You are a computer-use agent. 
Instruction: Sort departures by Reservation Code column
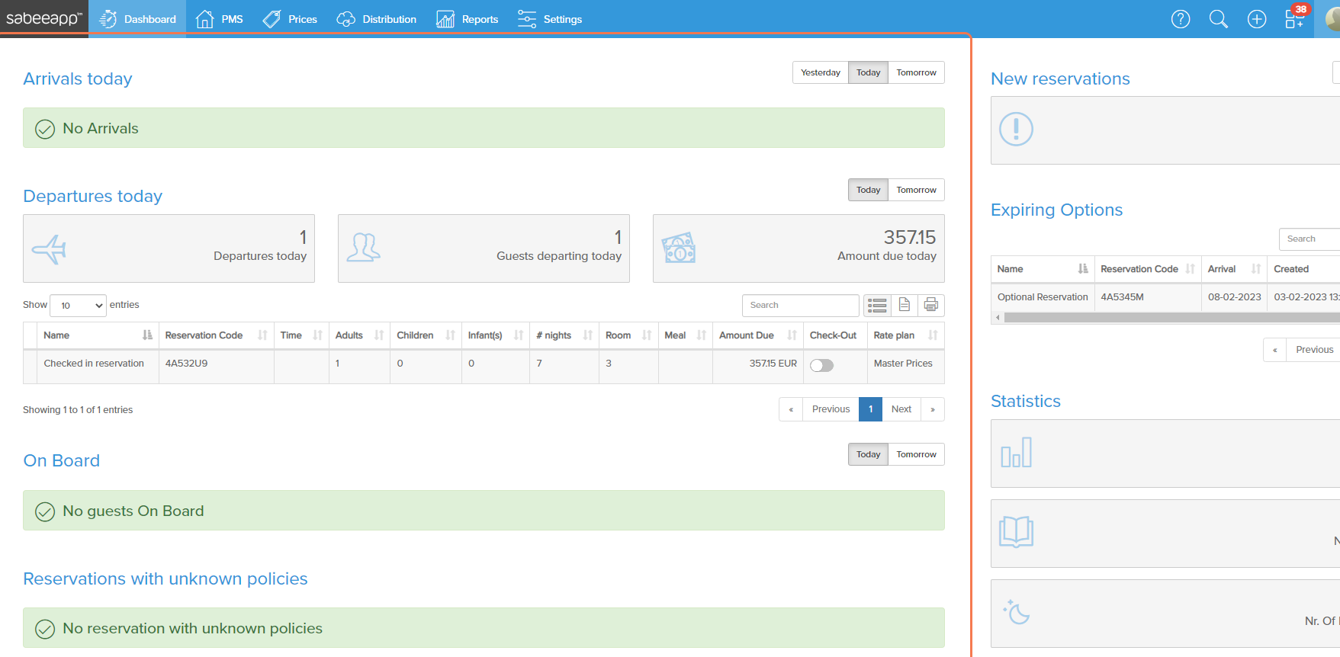tap(217, 335)
